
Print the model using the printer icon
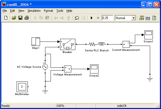coord(27,18)
